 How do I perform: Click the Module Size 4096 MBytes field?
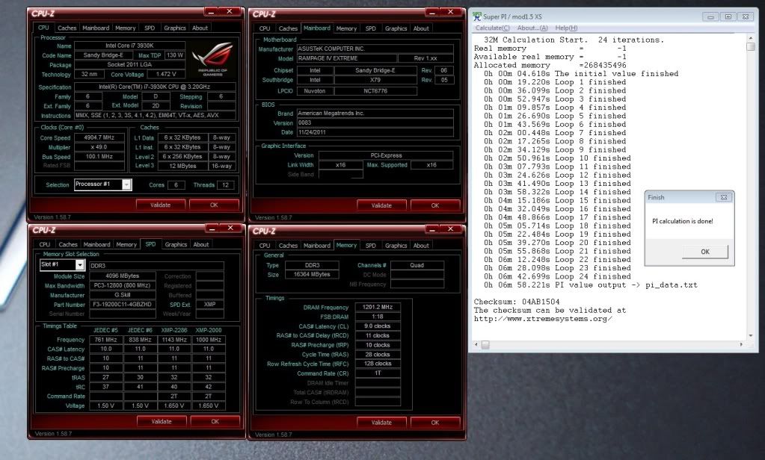123,276
